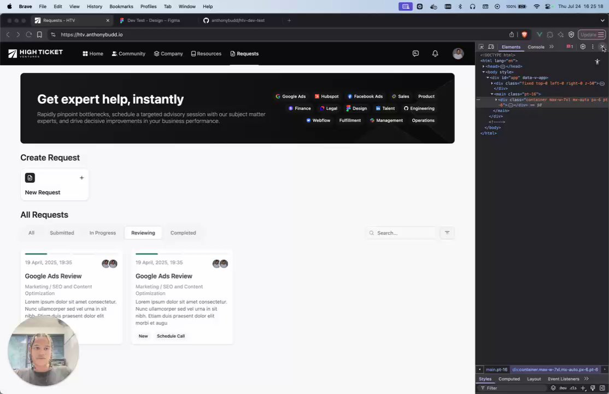Bookmark this page with the bookmark icon

(x=39, y=34)
